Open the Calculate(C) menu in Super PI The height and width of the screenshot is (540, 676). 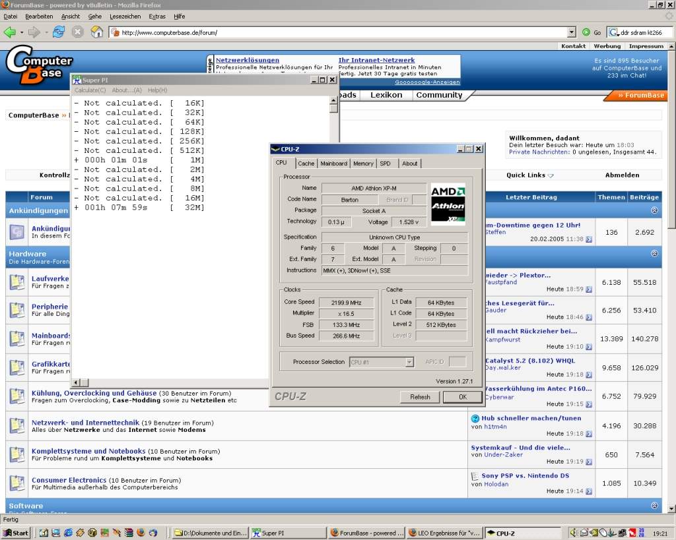click(90, 90)
